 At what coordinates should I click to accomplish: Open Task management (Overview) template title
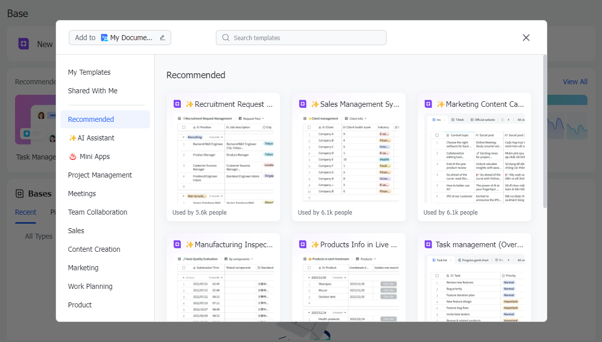479,245
